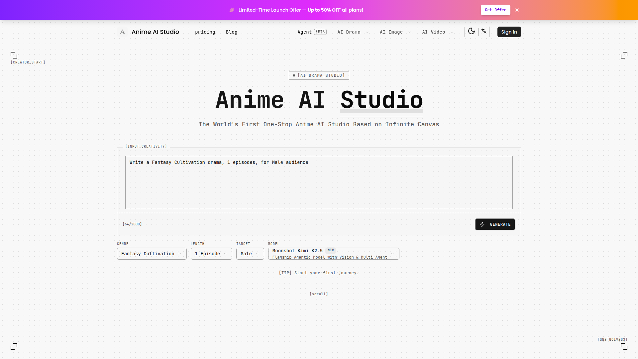
Task: Click the sparkle icon in promo banner
Action: [x=232, y=10]
